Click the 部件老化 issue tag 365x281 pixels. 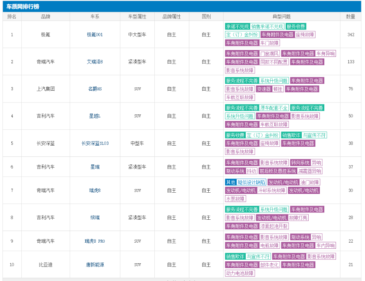tap(270, 265)
